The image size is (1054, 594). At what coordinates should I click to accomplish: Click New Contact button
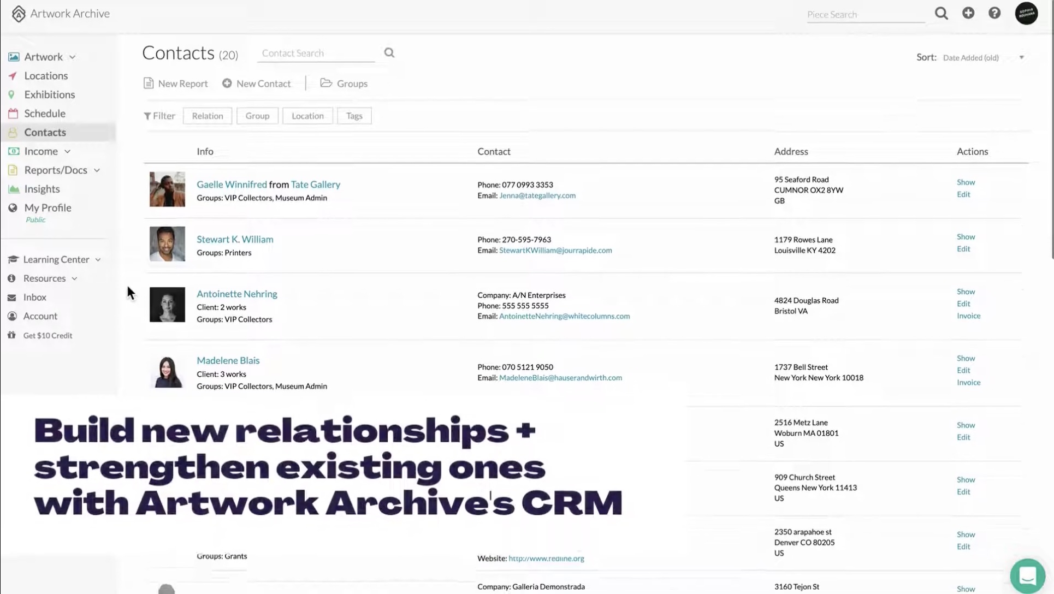click(x=257, y=84)
